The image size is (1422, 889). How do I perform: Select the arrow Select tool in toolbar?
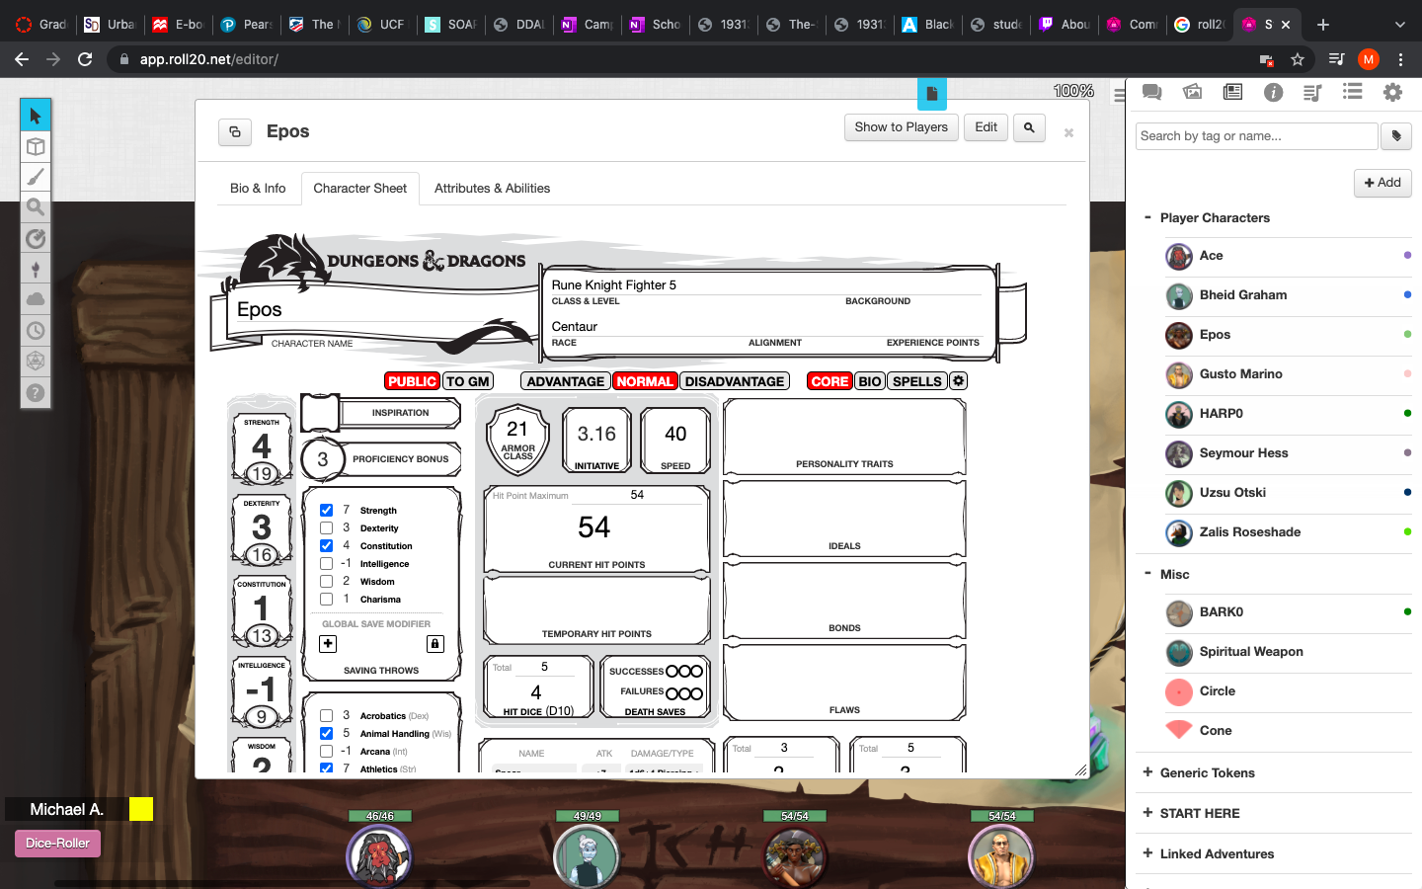click(x=36, y=116)
